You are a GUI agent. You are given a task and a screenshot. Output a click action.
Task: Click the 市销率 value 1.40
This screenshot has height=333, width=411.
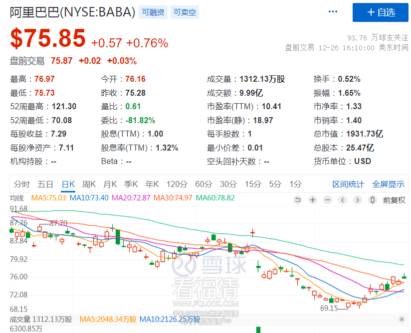tap(354, 121)
